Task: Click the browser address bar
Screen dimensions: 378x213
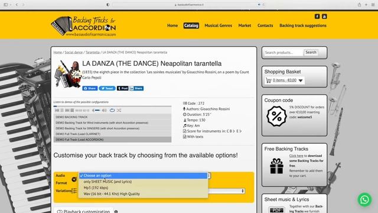Action: [189, 5]
